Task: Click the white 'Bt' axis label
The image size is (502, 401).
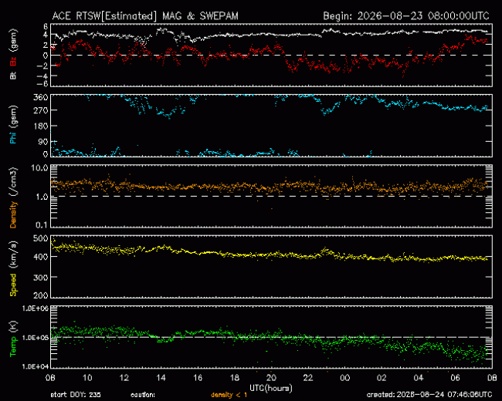Action: 13,76
